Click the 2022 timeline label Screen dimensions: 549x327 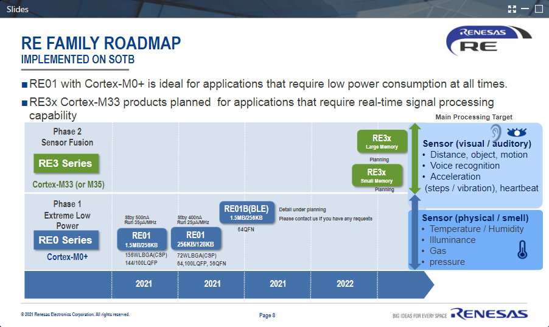tap(345, 284)
